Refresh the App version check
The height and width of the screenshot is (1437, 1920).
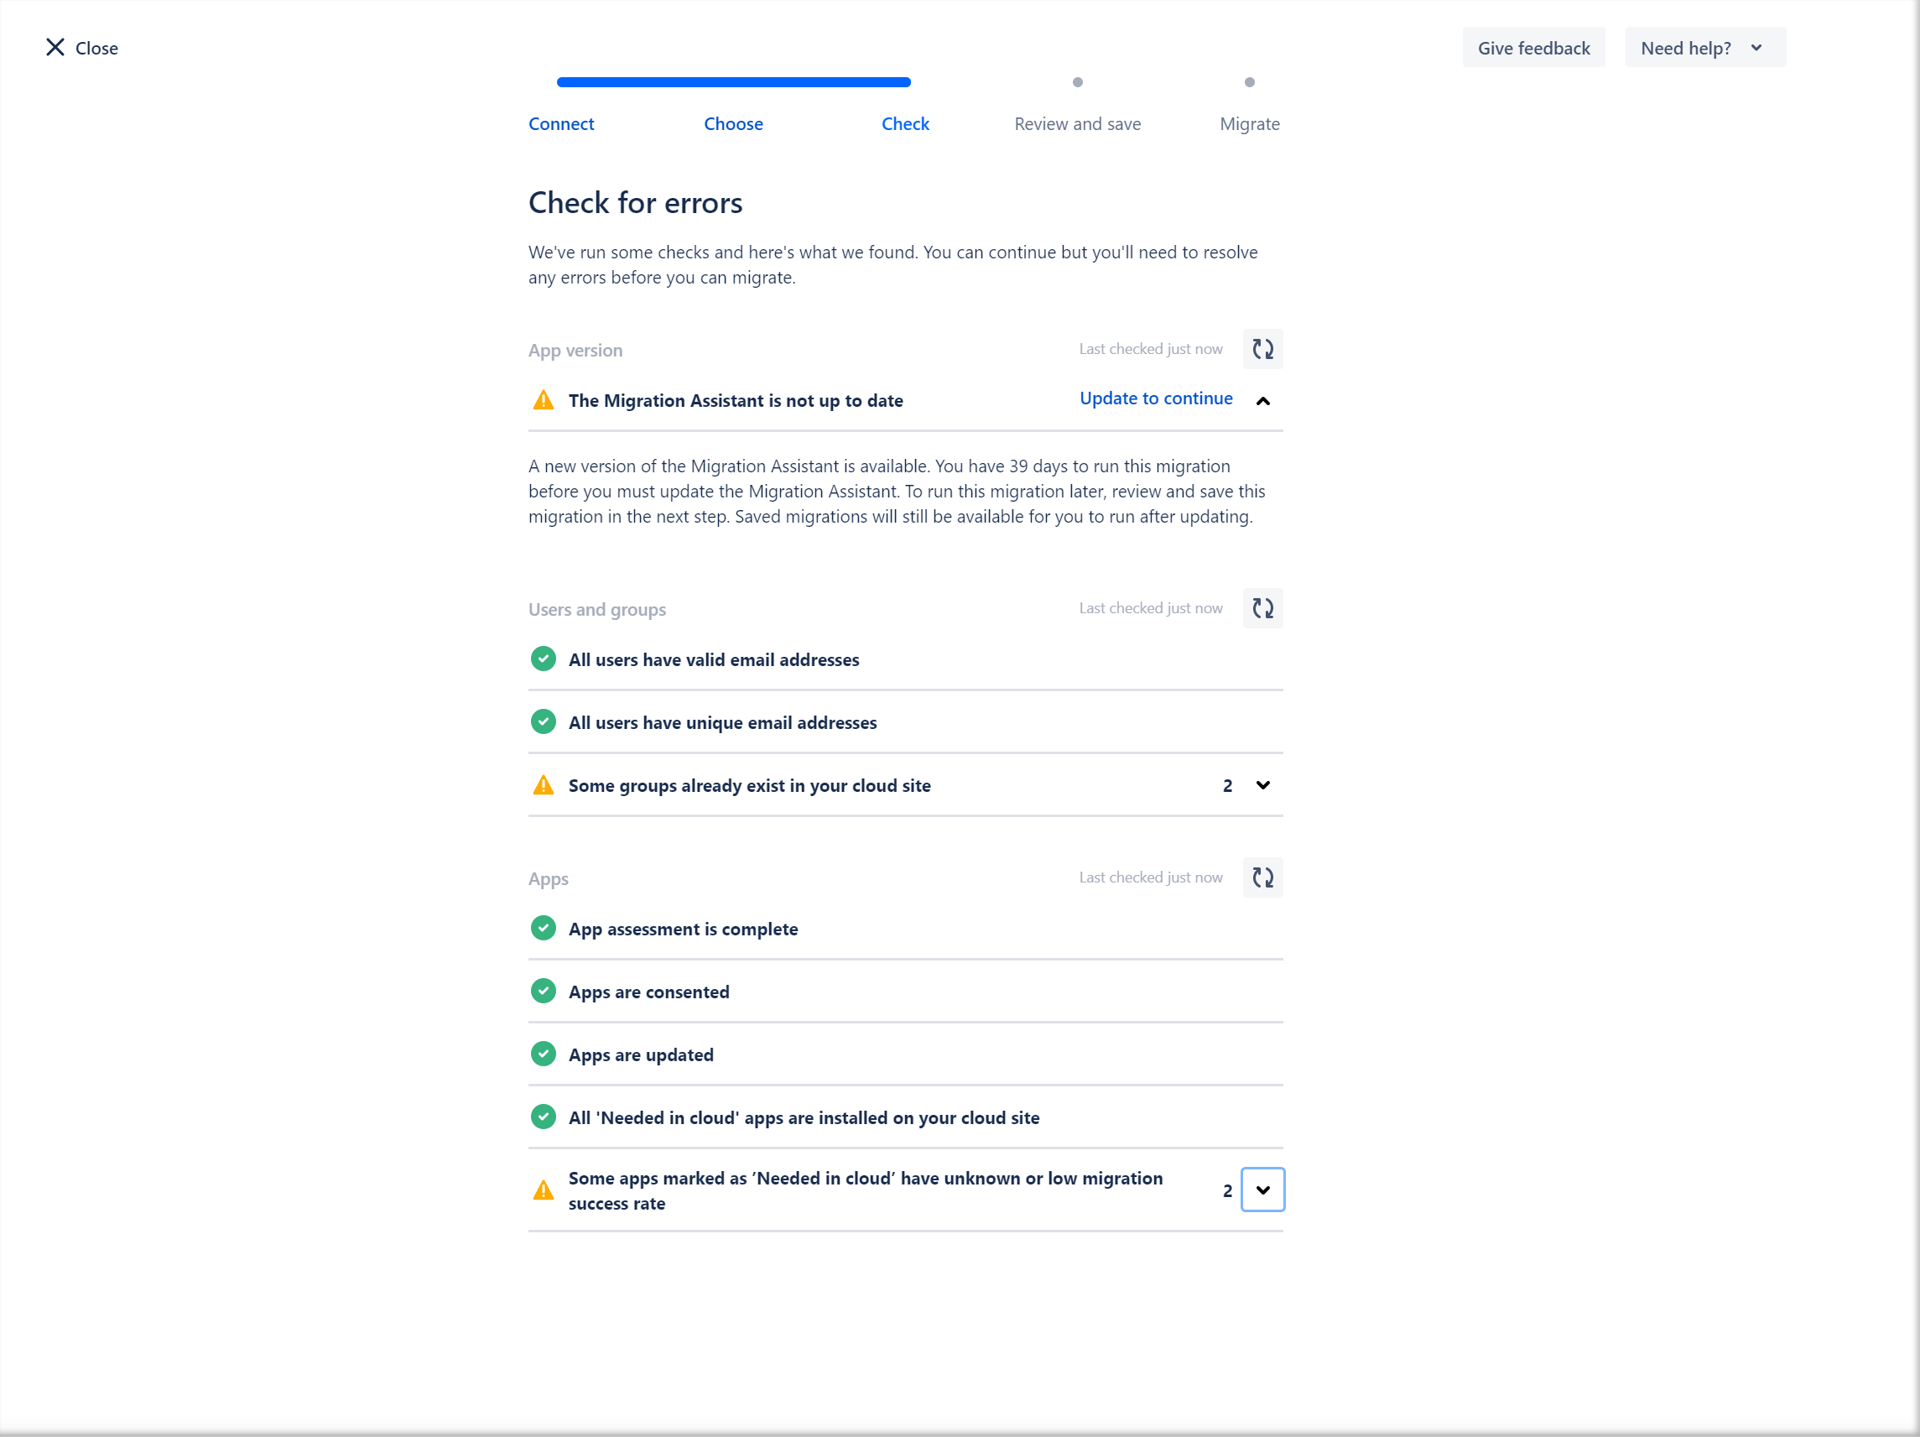coord(1262,349)
